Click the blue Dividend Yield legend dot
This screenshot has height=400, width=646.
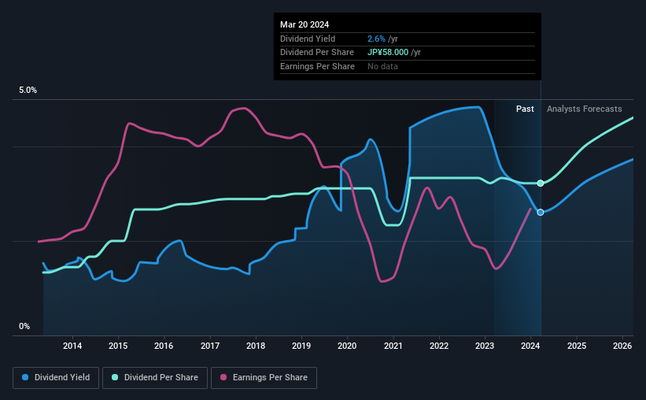click(x=25, y=377)
